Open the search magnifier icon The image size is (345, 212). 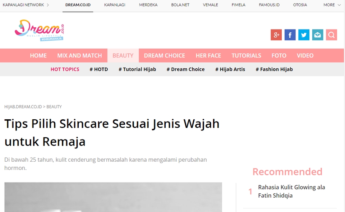[332, 35]
